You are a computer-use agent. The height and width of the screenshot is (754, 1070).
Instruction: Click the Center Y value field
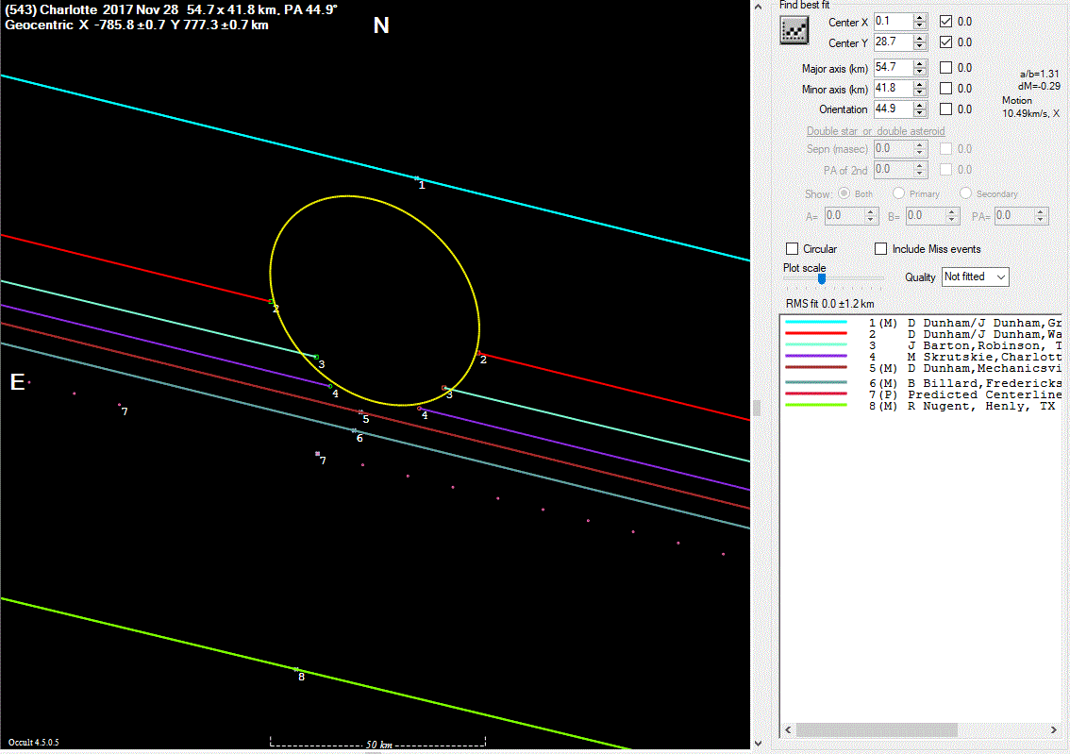coord(893,42)
